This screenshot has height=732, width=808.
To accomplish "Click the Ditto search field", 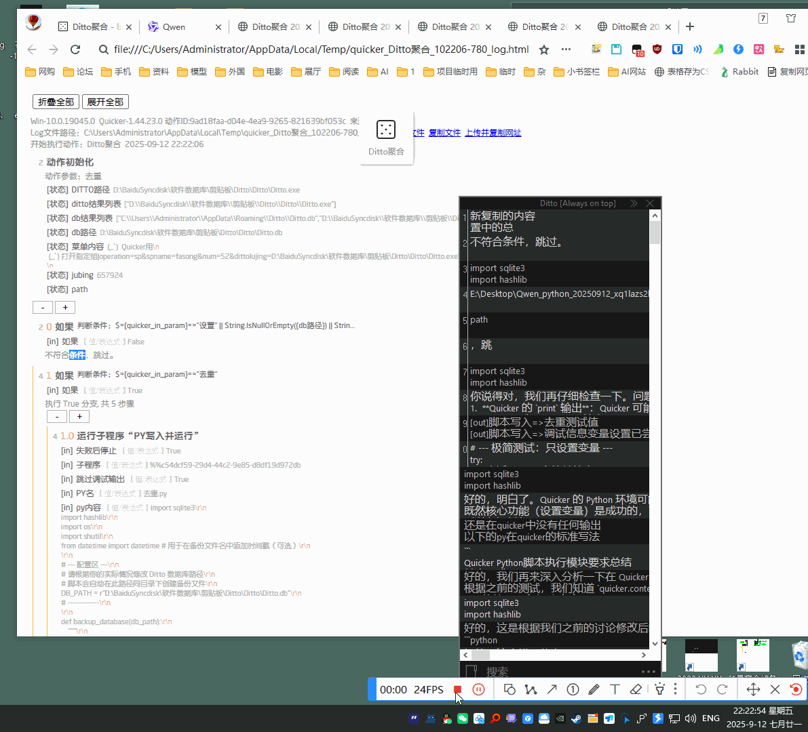I will point(559,672).
